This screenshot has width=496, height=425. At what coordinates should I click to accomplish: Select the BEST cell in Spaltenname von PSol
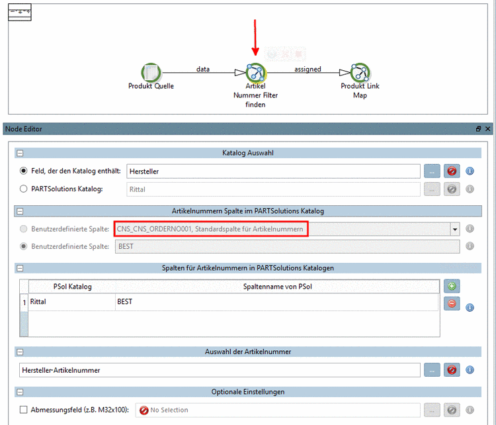tap(277, 302)
